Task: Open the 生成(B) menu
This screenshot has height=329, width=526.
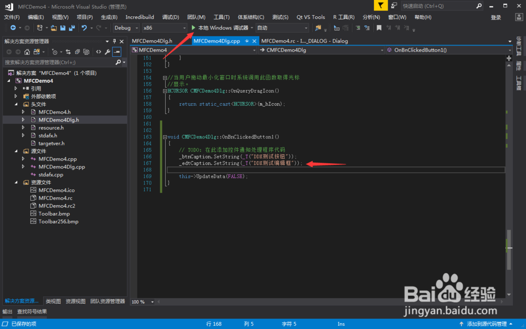Action: pos(109,17)
